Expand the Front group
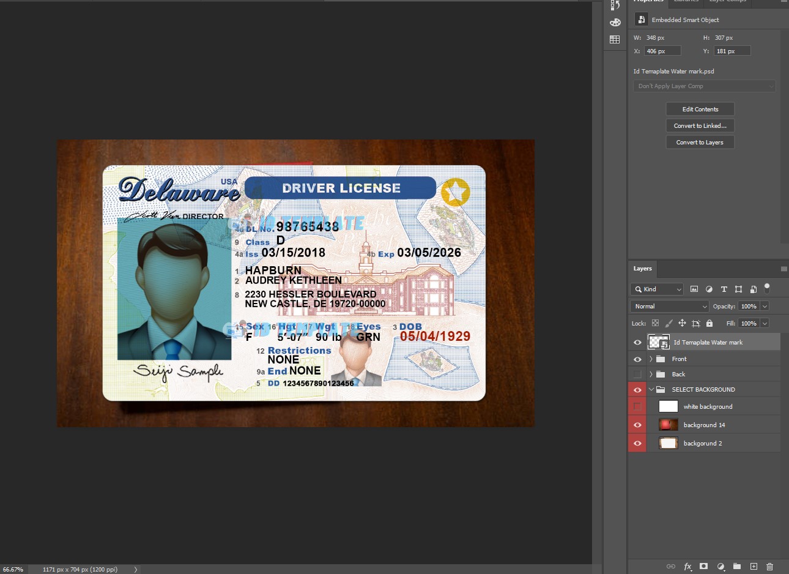 point(651,359)
